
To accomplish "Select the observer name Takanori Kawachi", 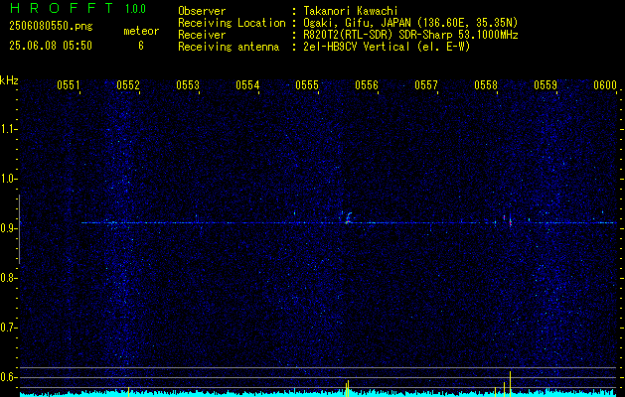I will point(351,11).
